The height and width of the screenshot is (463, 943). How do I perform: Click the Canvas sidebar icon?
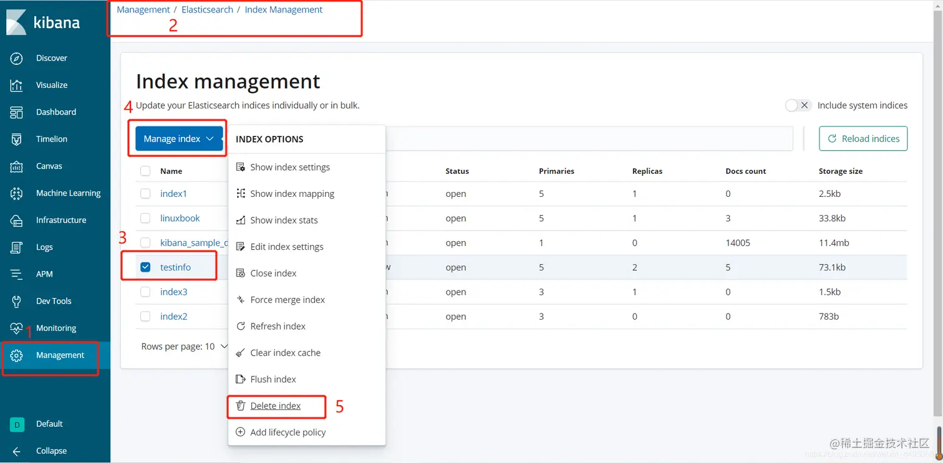(17, 166)
